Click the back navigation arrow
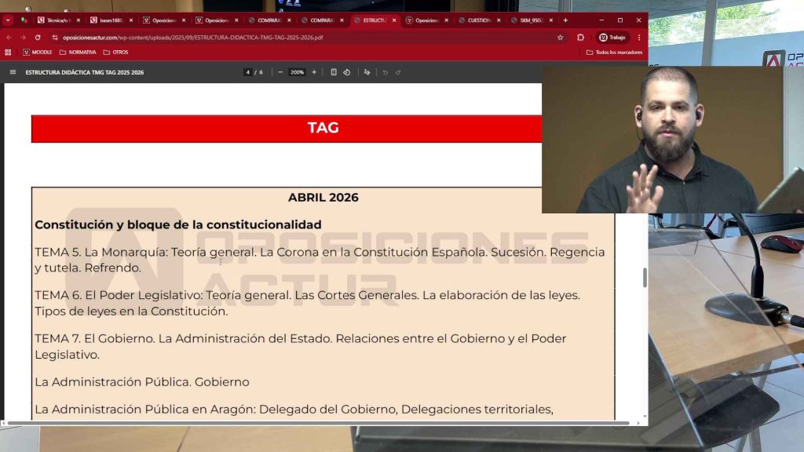This screenshot has height=452, width=804. [x=9, y=38]
